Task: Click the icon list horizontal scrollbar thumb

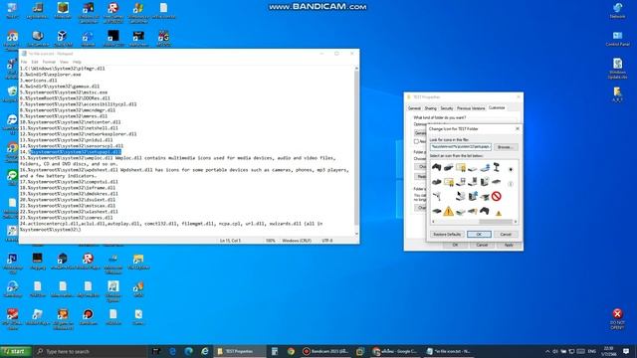Action: click(496, 222)
